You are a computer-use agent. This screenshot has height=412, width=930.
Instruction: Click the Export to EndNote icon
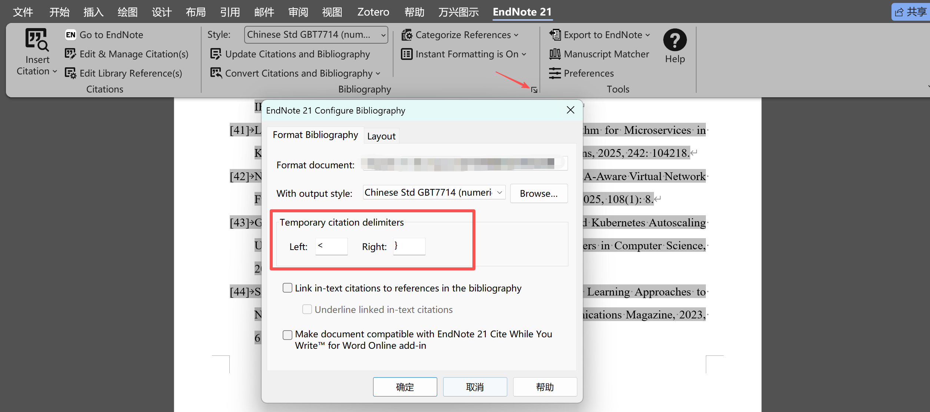[555, 35]
